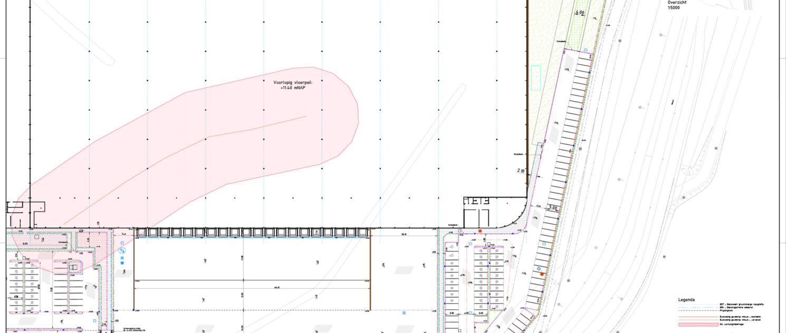786x333 pixels.
Task: Click the blue square atop the diagonal parking strip
Action: 586,50
